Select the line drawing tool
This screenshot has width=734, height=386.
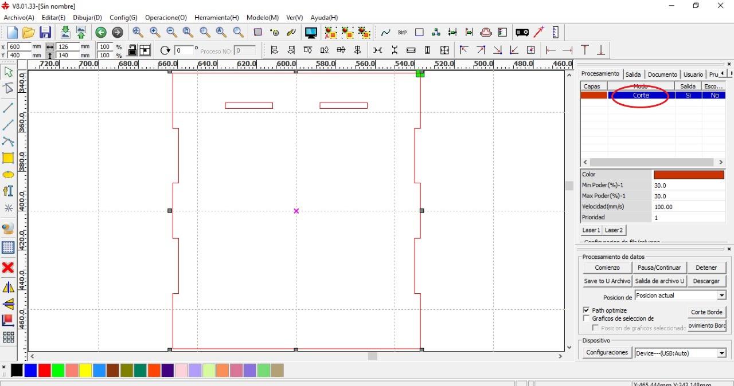[x=9, y=108]
